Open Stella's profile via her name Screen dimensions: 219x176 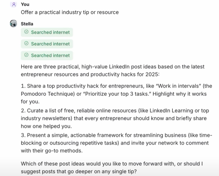point(27,24)
